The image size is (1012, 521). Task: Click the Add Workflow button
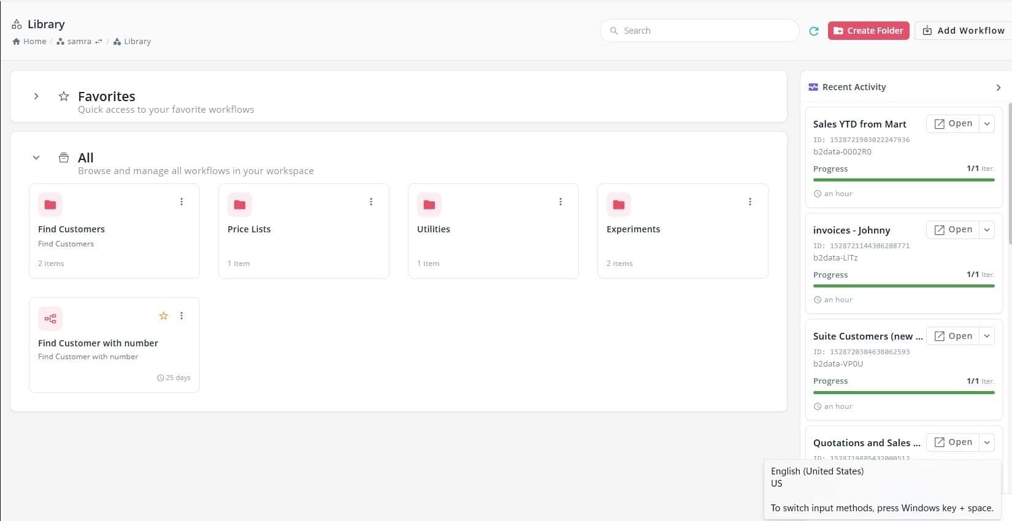tap(964, 31)
